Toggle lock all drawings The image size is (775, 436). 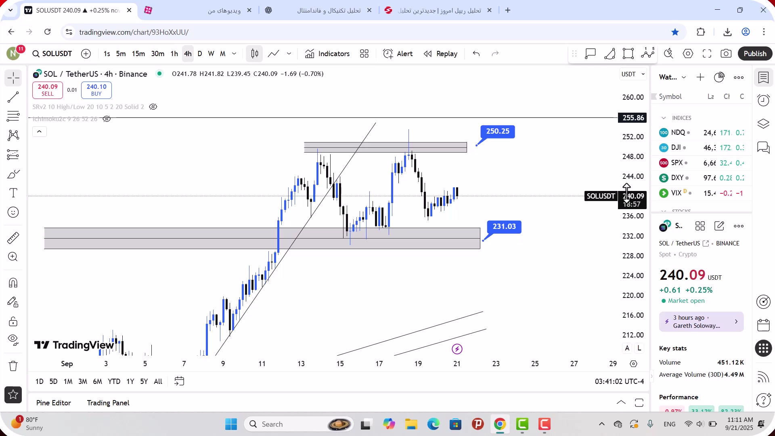(13, 321)
